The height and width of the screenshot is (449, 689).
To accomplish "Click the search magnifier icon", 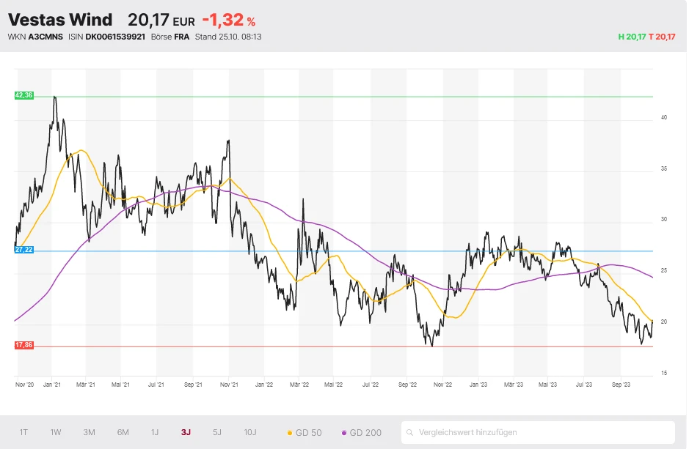I will (x=412, y=432).
